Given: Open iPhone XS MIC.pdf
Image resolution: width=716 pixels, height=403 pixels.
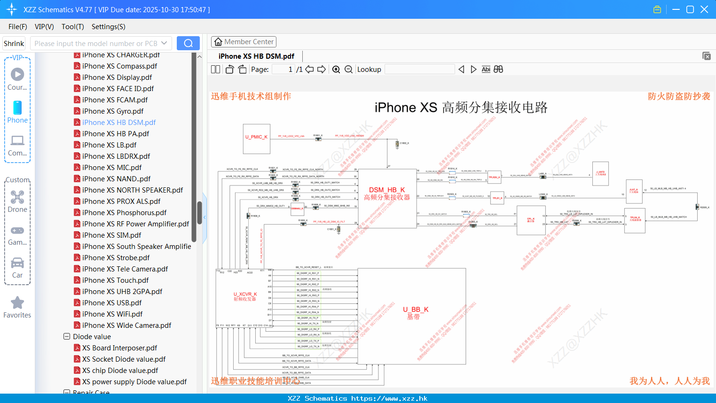Looking at the screenshot, I should [x=112, y=168].
